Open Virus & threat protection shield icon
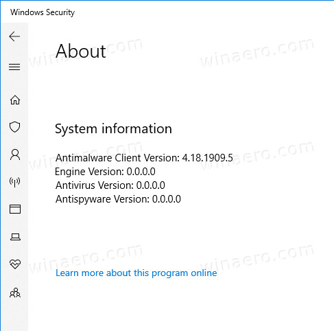Screen dimensions: 334x331 (15, 127)
